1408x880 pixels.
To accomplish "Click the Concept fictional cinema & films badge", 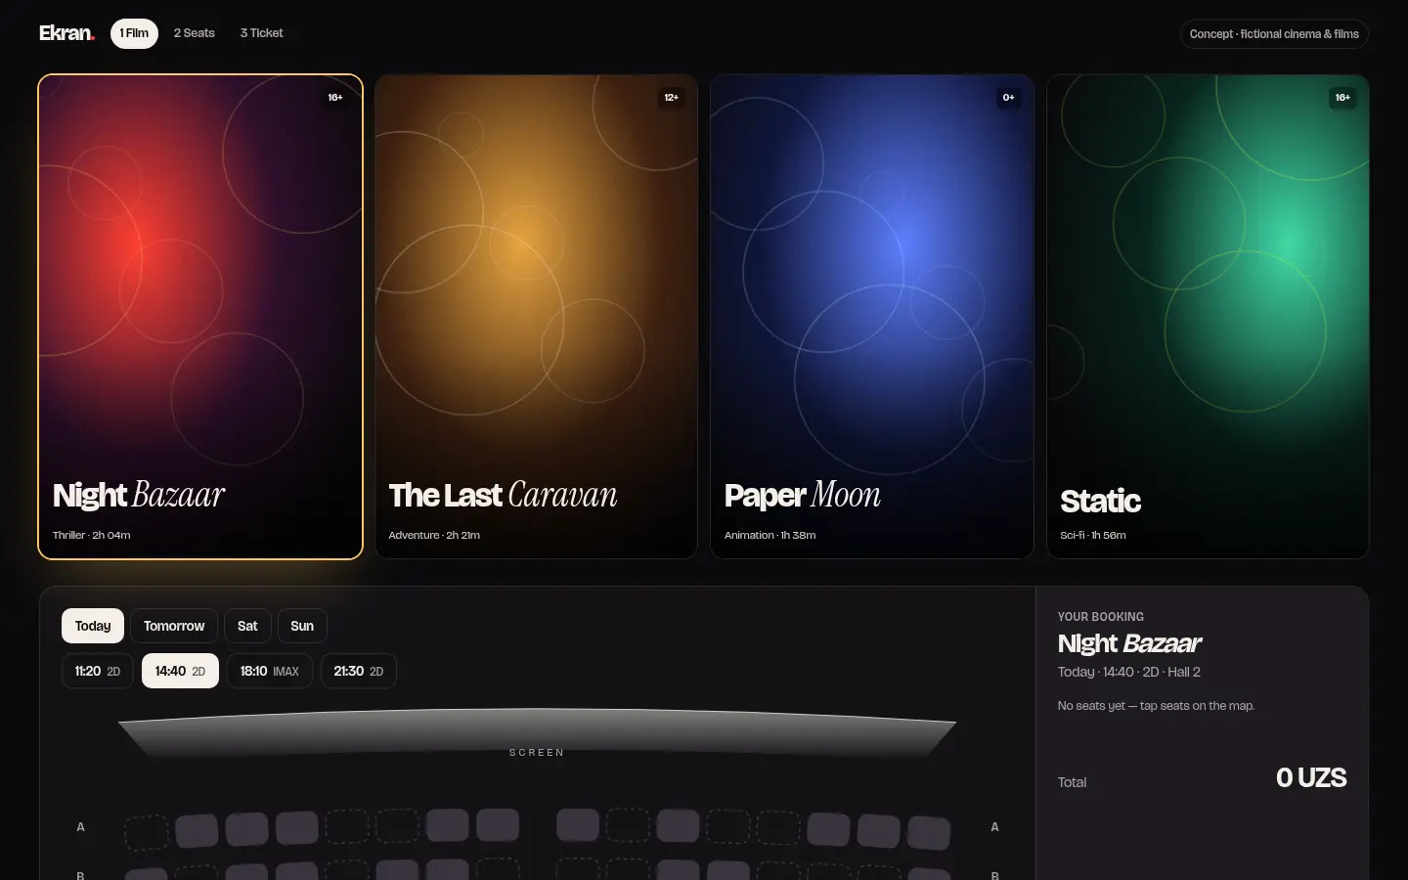I will [x=1274, y=34].
